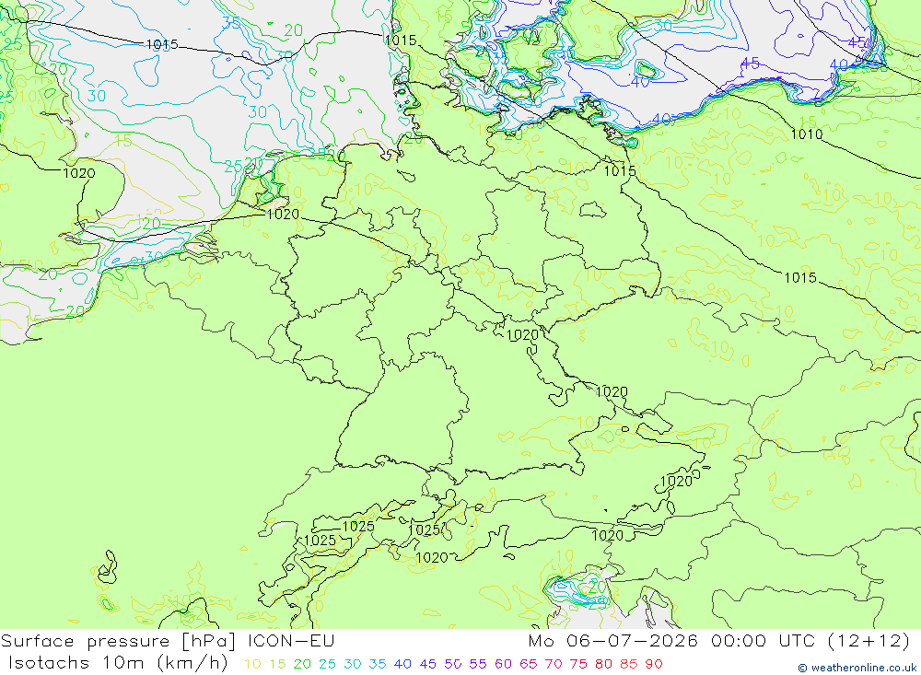The width and height of the screenshot is (921, 675).
Task: Click the pink '70' legend value
Action: click(x=554, y=665)
